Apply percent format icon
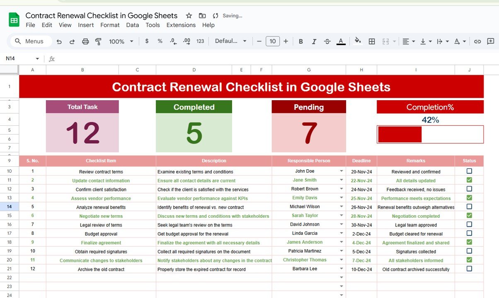This screenshot has width=499, height=298. point(160,41)
